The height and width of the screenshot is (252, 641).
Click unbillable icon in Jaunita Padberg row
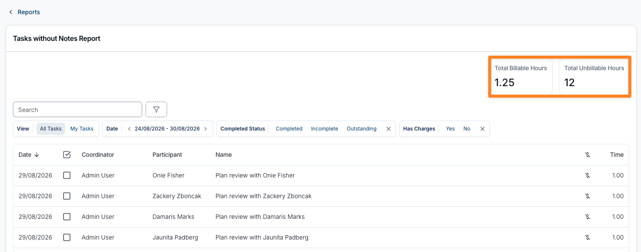(587, 237)
